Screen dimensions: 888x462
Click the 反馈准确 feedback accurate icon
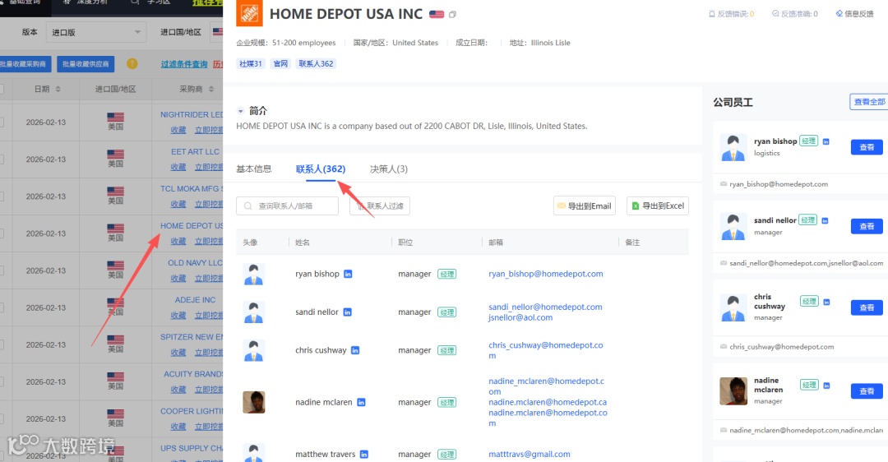[x=775, y=14]
